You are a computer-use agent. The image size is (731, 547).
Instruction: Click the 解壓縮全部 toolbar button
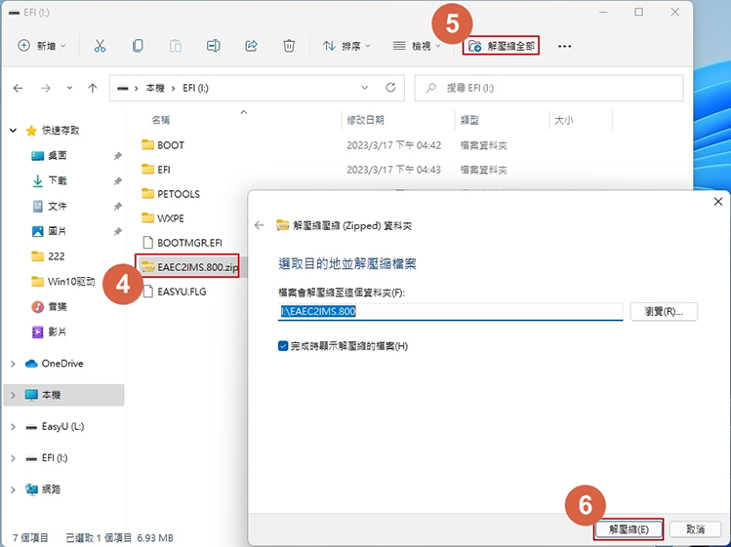point(502,46)
